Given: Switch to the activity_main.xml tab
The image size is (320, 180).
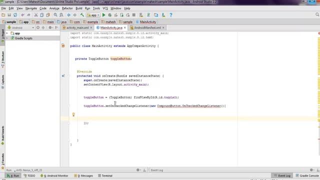Looking at the screenshot, I should point(77,27).
